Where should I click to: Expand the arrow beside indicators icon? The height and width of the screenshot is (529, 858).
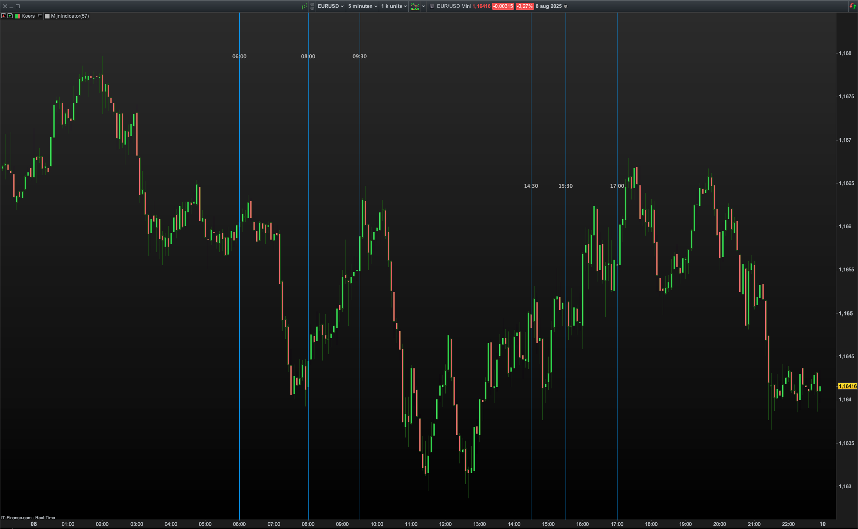[423, 6]
